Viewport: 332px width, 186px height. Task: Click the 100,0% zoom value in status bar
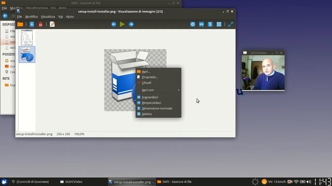(x=79, y=134)
